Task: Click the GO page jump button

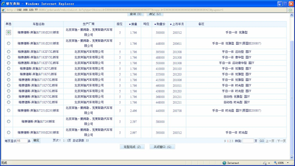Action: tap(262, 141)
